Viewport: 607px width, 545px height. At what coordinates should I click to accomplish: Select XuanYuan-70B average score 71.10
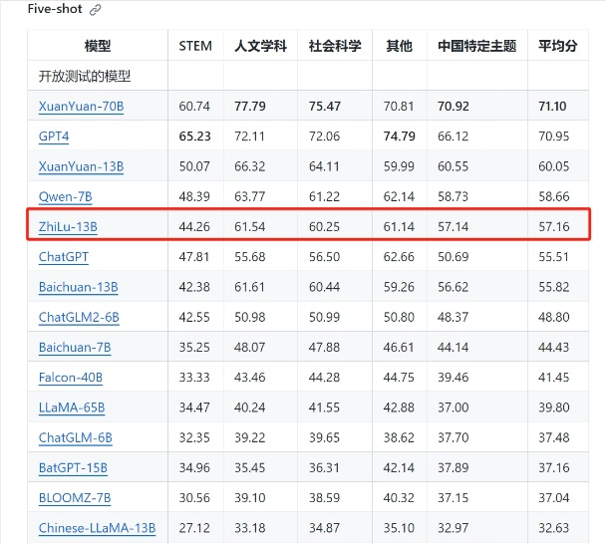click(x=552, y=106)
